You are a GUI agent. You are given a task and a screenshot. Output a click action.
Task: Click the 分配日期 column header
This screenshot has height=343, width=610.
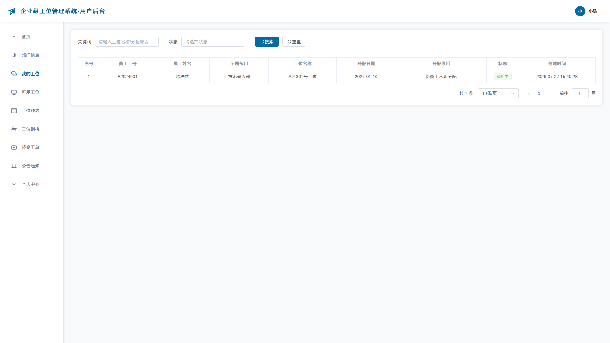click(366, 64)
